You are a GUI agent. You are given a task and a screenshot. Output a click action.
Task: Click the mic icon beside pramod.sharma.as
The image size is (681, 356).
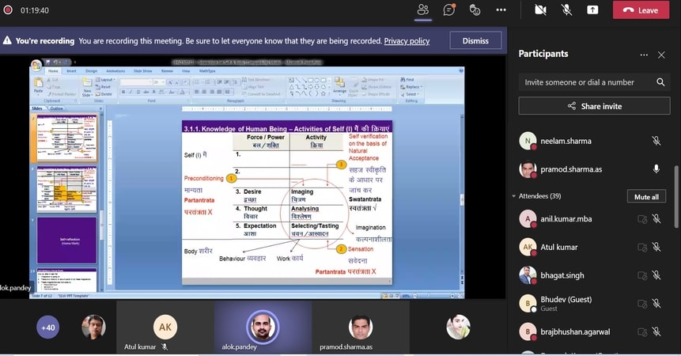click(x=656, y=169)
